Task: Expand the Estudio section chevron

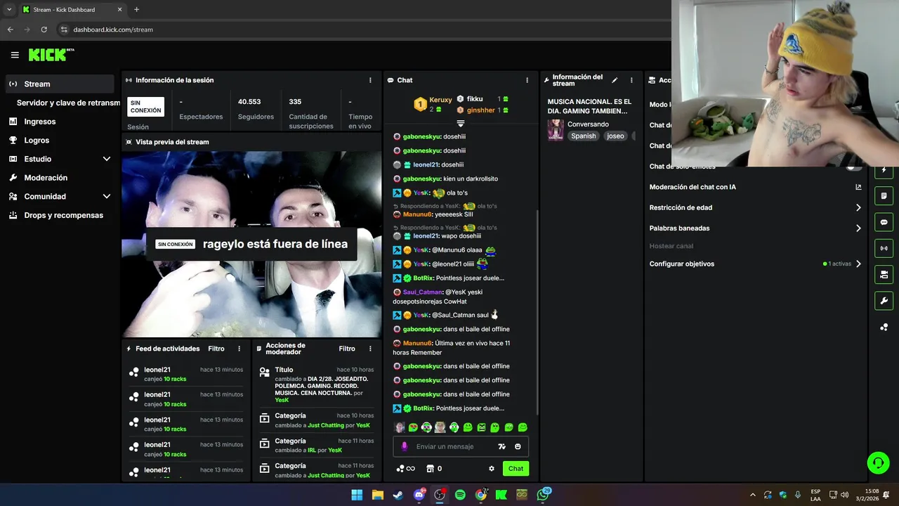Action: click(x=107, y=159)
